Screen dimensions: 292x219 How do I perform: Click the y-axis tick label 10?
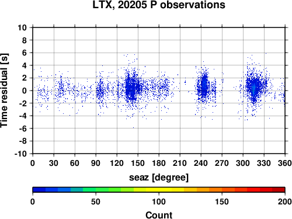tap(22, 27)
